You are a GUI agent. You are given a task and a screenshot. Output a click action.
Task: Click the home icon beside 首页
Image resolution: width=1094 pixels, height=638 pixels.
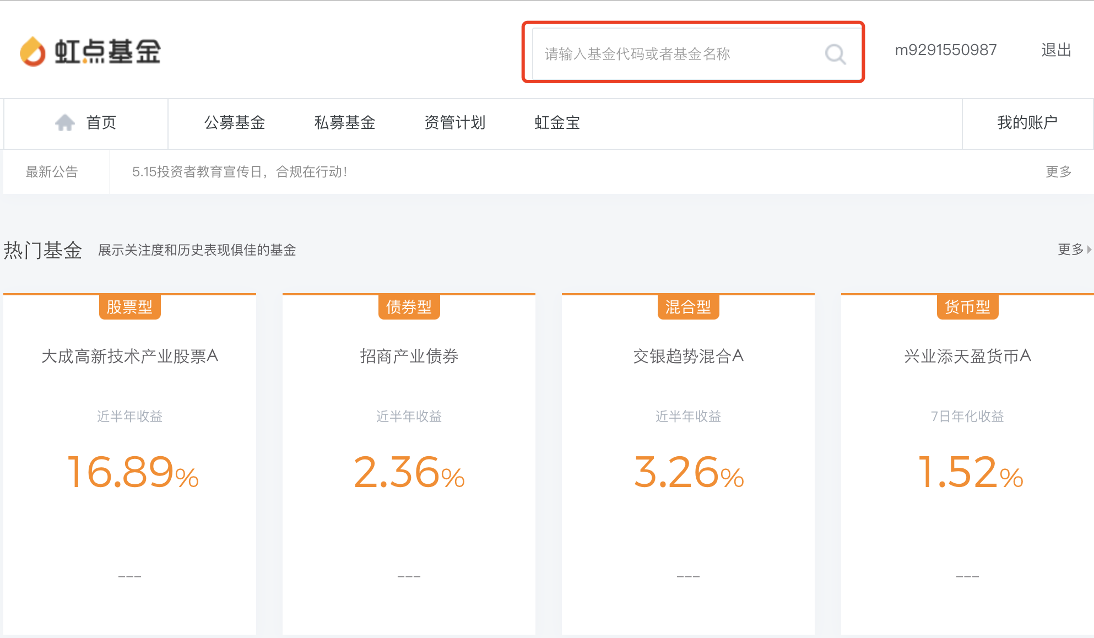[65, 122]
